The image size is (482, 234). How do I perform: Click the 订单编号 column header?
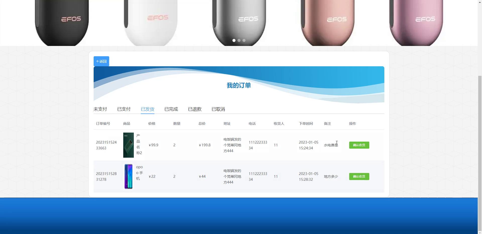point(103,124)
